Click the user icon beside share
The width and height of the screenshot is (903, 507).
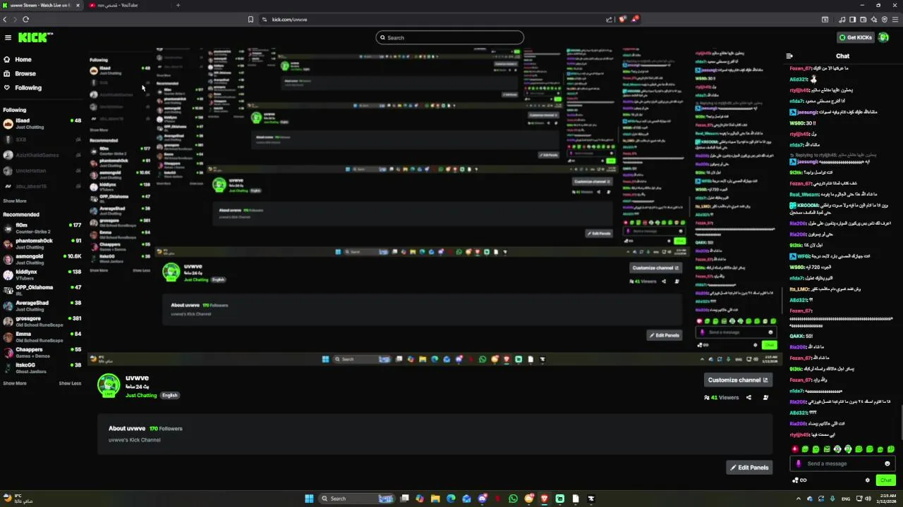pyautogui.click(x=765, y=398)
